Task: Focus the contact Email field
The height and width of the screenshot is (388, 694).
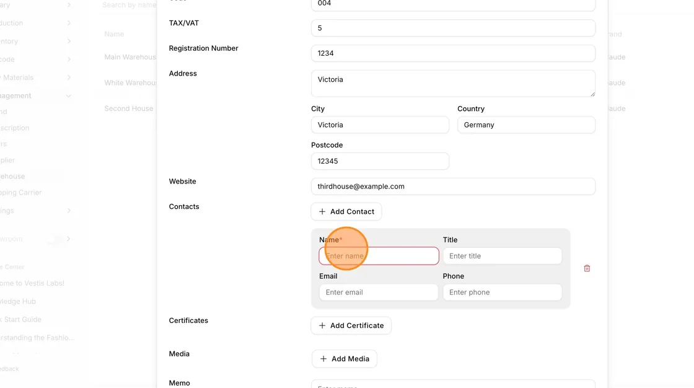Action: click(x=379, y=293)
